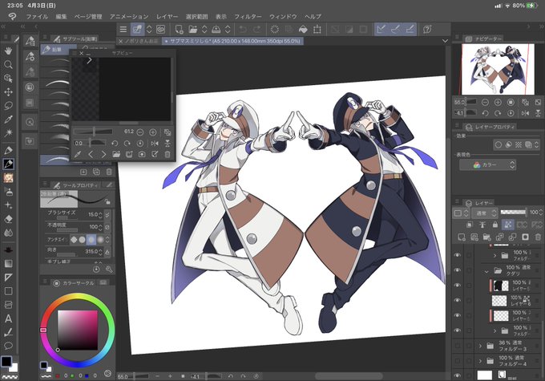545x381 pixels.
Task: Select the Move layer tool
Action: click(x=8, y=92)
